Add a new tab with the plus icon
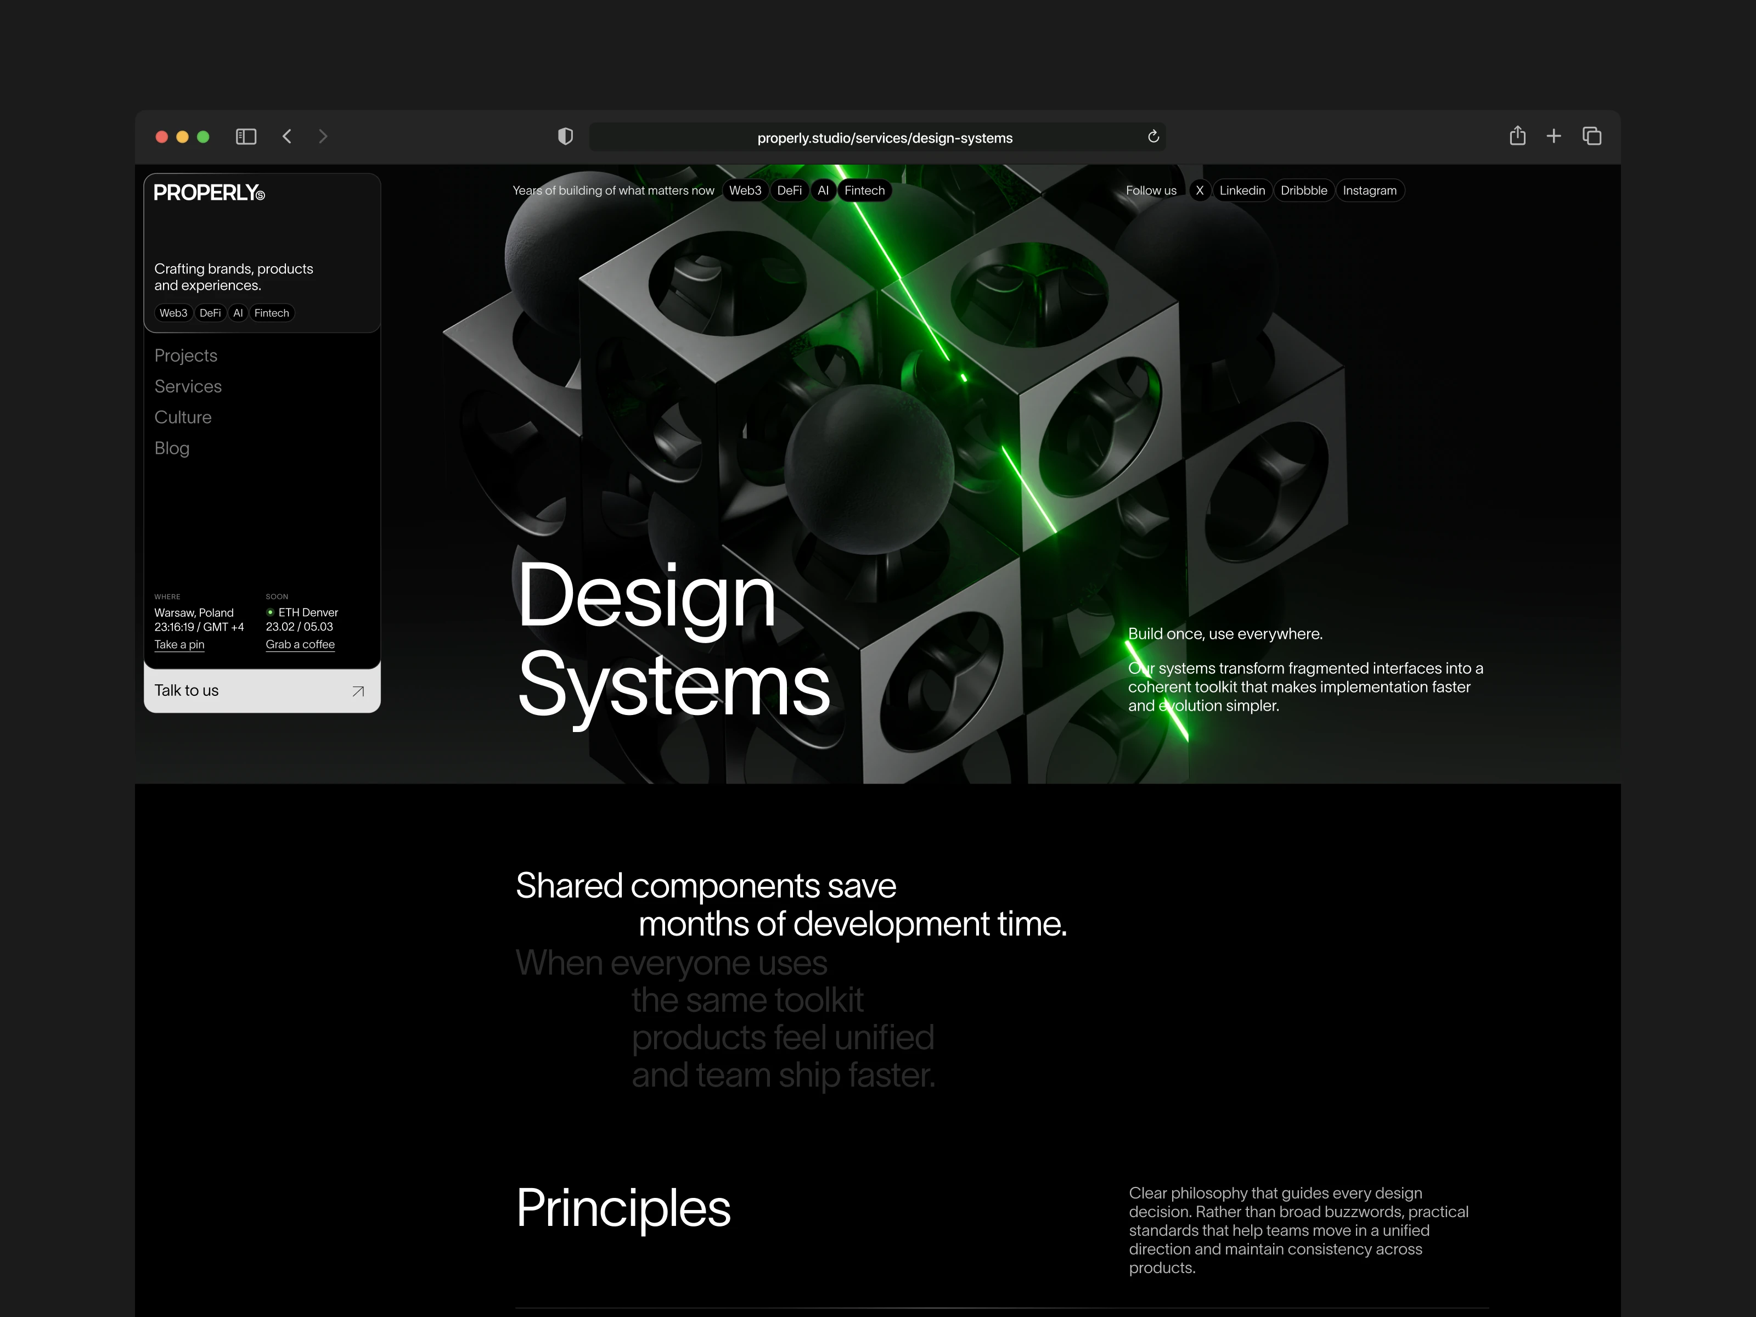Screen dimensions: 1756x1317 tap(1554, 136)
